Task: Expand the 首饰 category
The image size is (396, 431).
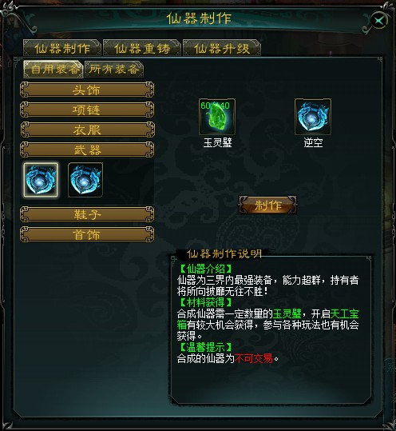Action: pos(87,235)
